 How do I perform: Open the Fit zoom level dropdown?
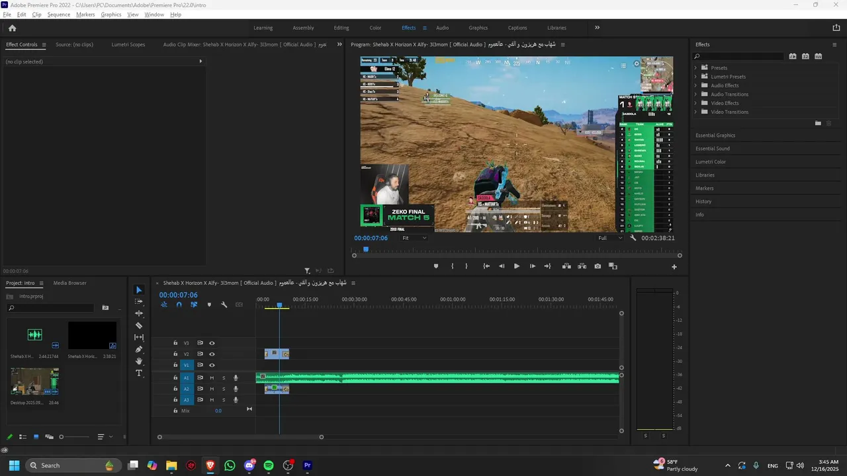[x=414, y=238]
